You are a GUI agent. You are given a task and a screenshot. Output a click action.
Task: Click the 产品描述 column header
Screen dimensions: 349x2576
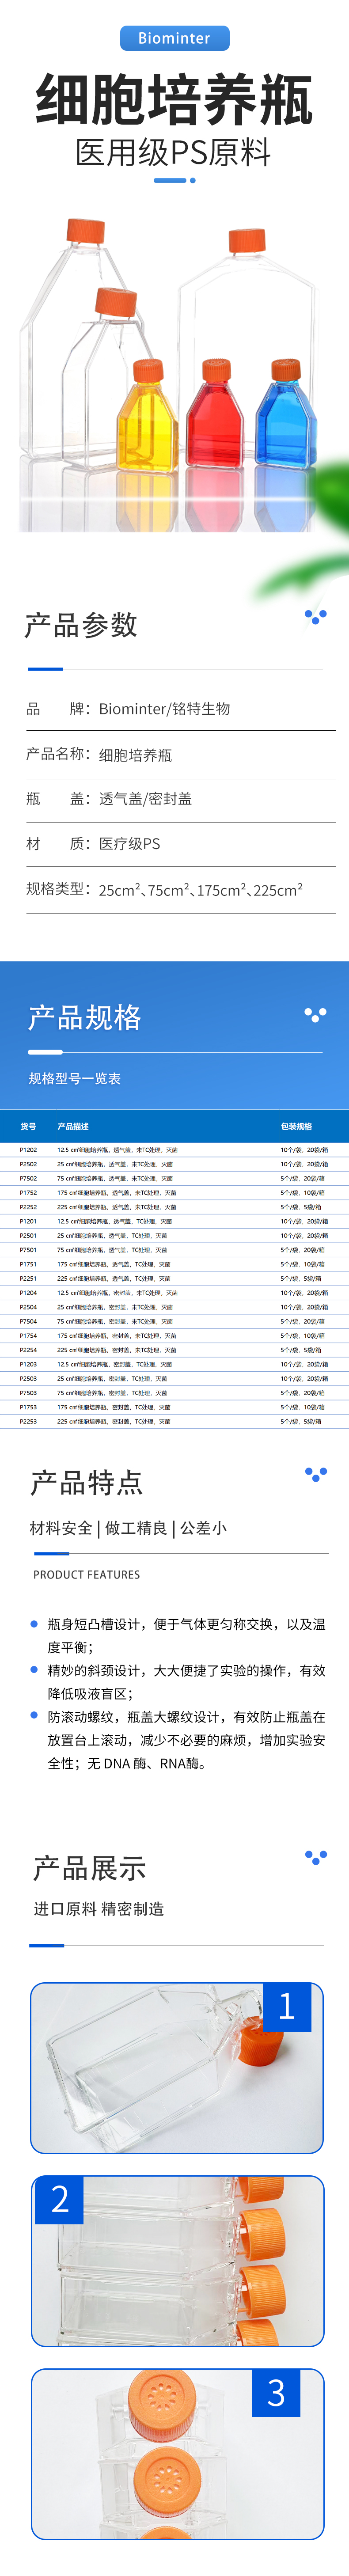(73, 1126)
